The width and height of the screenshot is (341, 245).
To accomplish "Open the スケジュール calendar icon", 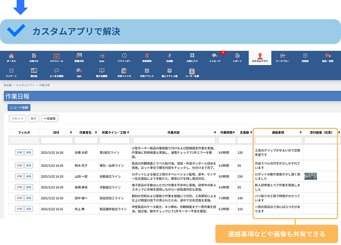I will coord(57,58).
